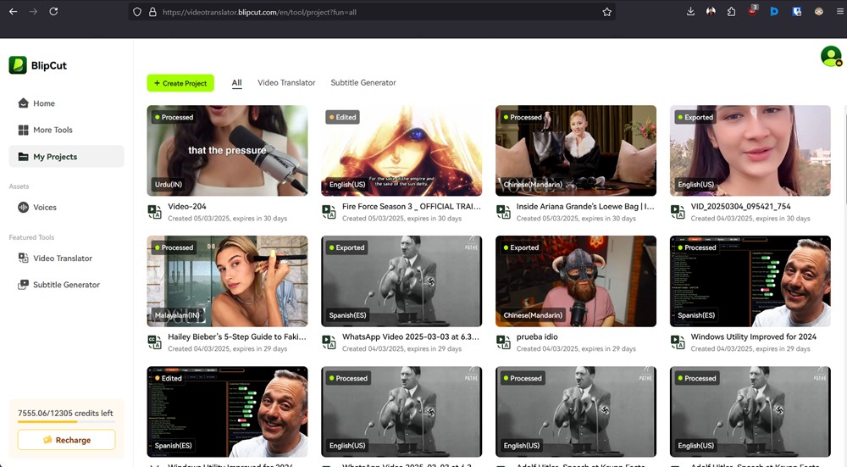This screenshot has height=467, width=847.
Task: Switch to the All tab
Action: (236, 83)
